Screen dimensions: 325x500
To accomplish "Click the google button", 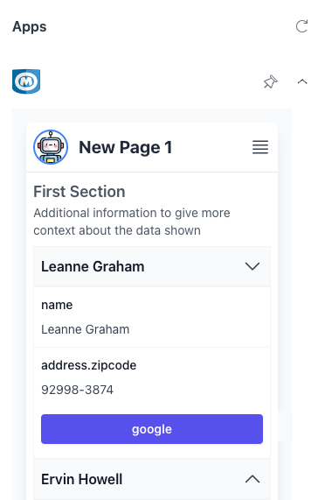I will 152,429.
